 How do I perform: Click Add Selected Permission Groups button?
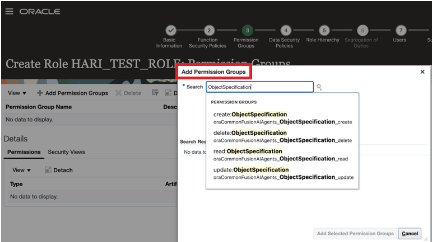[355, 234]
